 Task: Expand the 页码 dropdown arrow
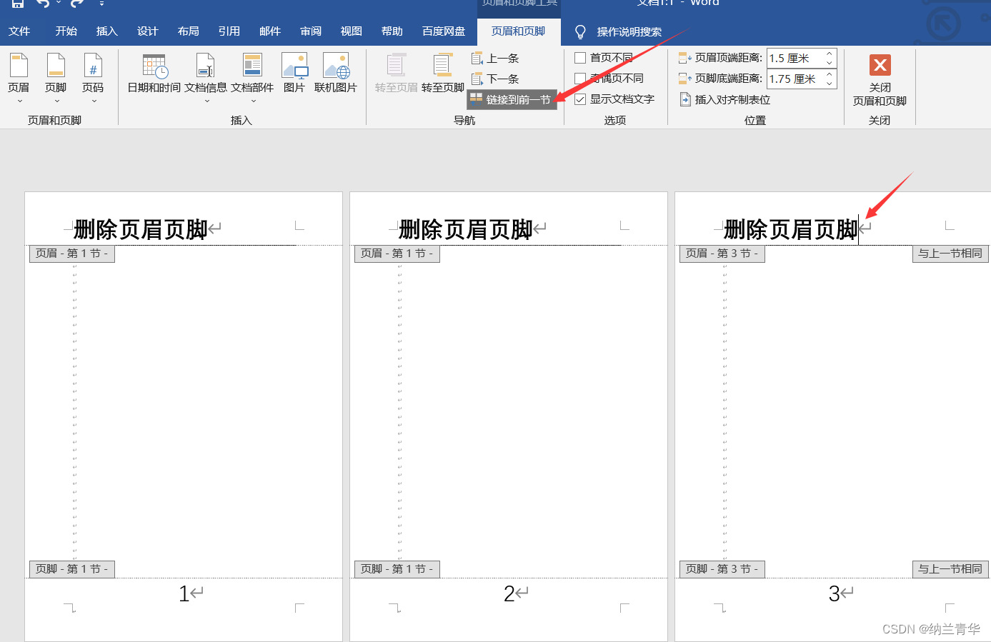(x=94, y=101)
